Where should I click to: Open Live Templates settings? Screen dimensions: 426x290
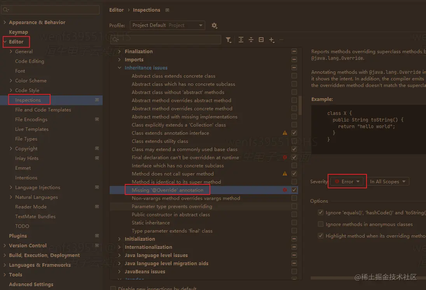[x=32, y=129]
